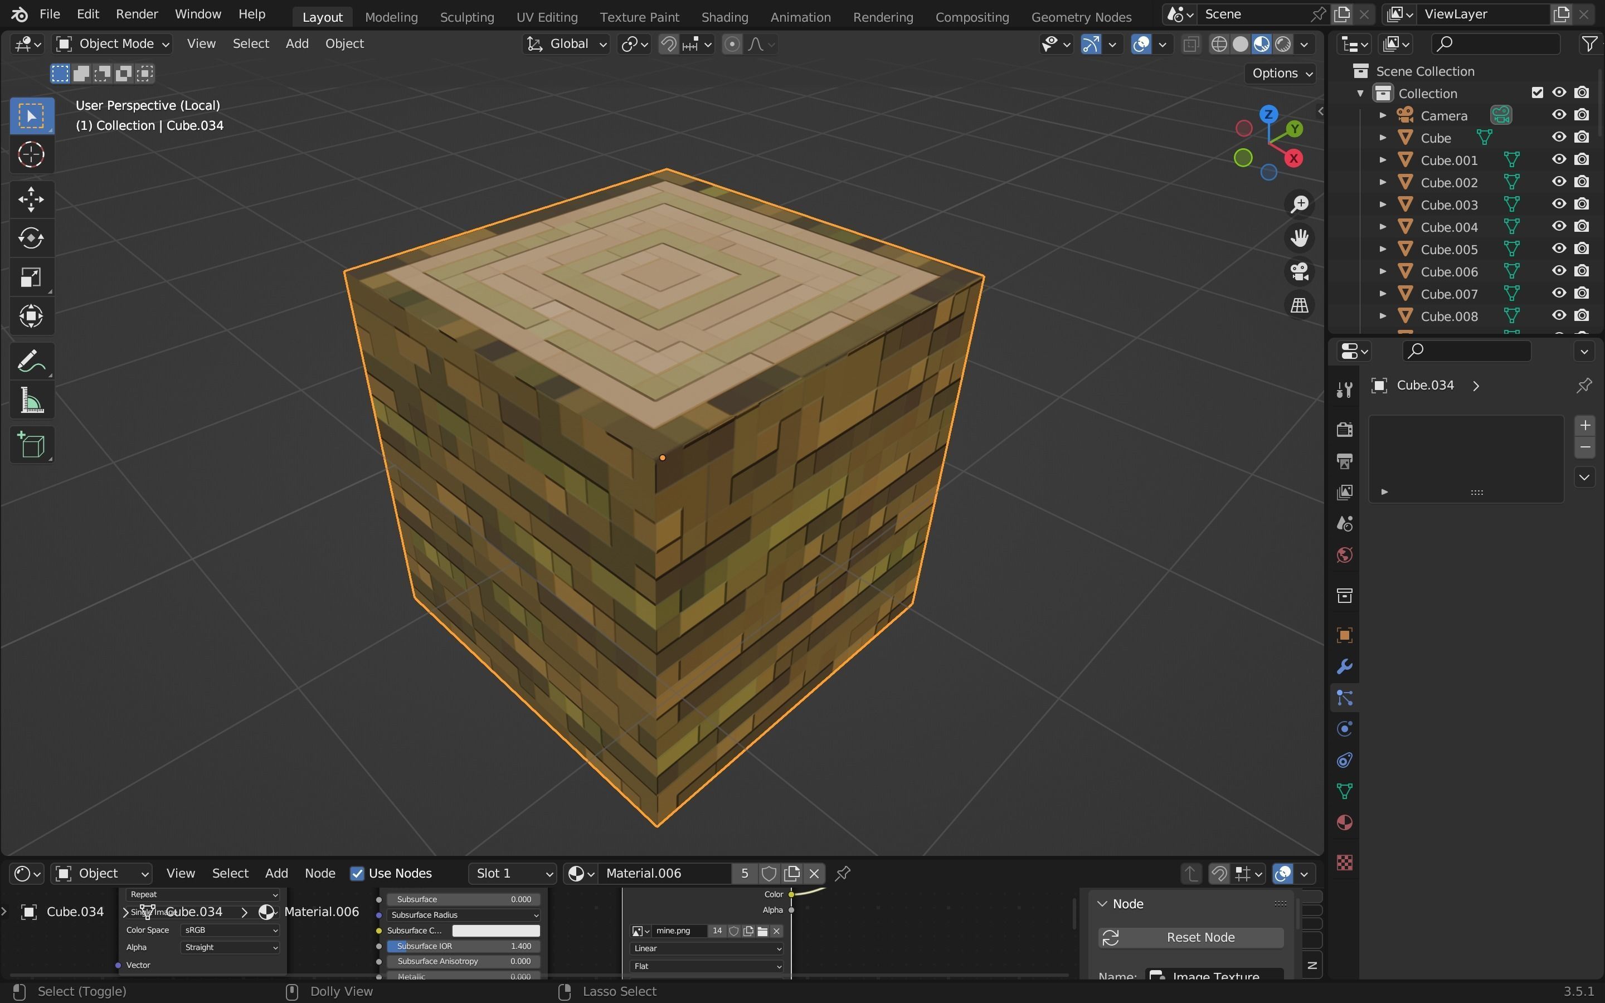The image size is (1605, 1003).
Task: Unlink Material.006 with X button
Action: [x=814, y=874]
